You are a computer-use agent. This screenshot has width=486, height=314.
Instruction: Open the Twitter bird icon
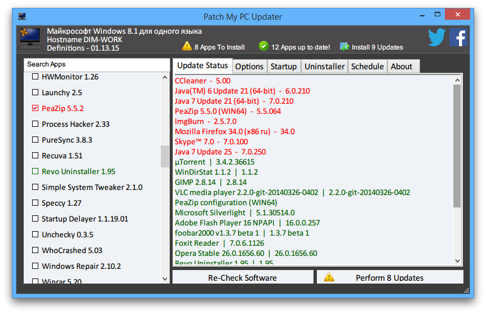[x=437, y=37]
